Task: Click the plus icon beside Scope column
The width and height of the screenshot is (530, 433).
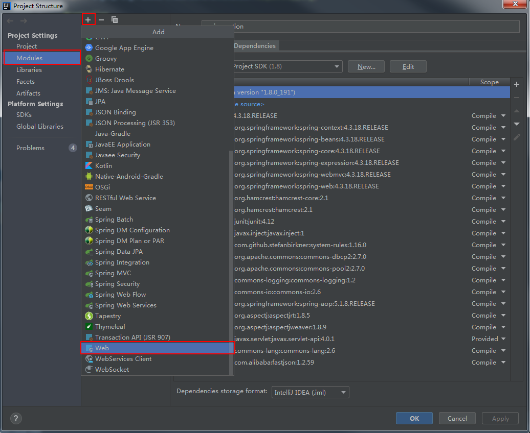Action: pyautogui.click(x=517, y=84)
